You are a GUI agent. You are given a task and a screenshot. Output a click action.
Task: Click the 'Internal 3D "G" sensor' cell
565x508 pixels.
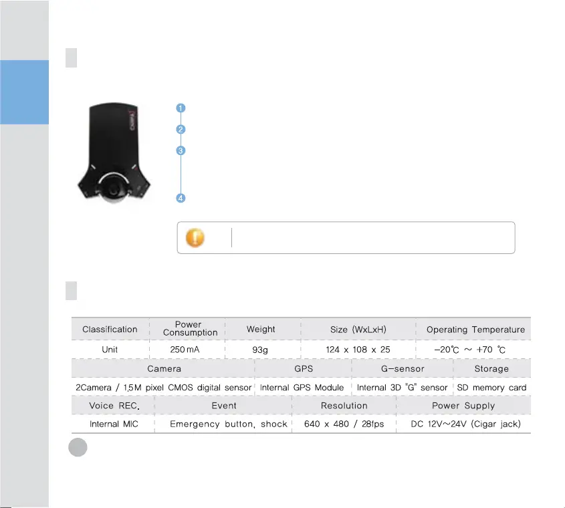[402, 387]
